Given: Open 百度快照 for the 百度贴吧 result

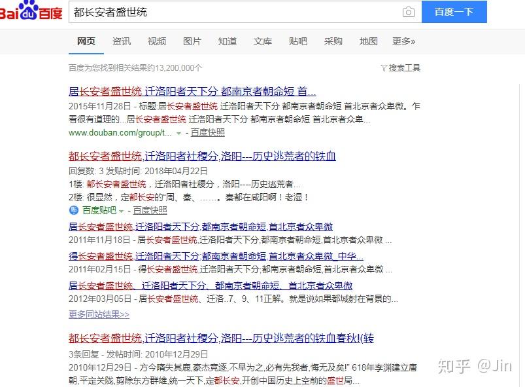Looking at the screenshot, I should click(150, 210).
